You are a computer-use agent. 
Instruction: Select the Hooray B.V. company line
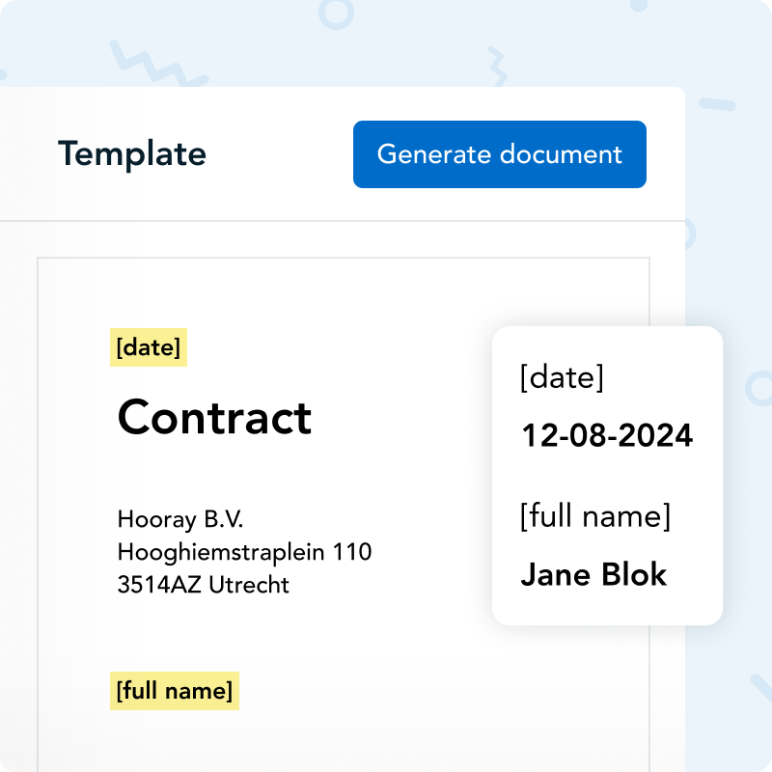click(180, 519)
